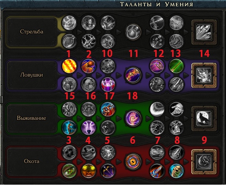The width and height of the screenshot is (226, 185).
Task: Select the multi-arrow volley ultimate in Стрельба
Action: point(204,32)
